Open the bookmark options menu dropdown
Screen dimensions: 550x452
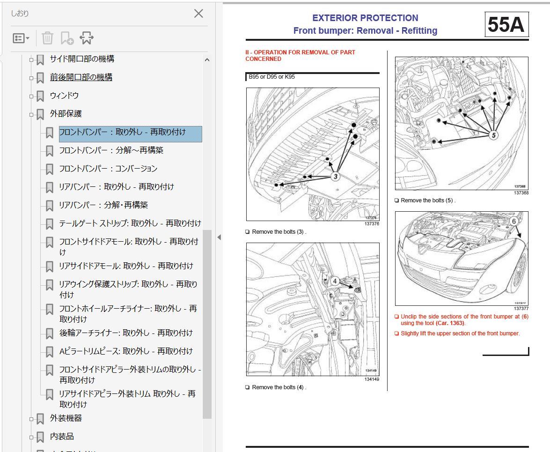(21, 38)
